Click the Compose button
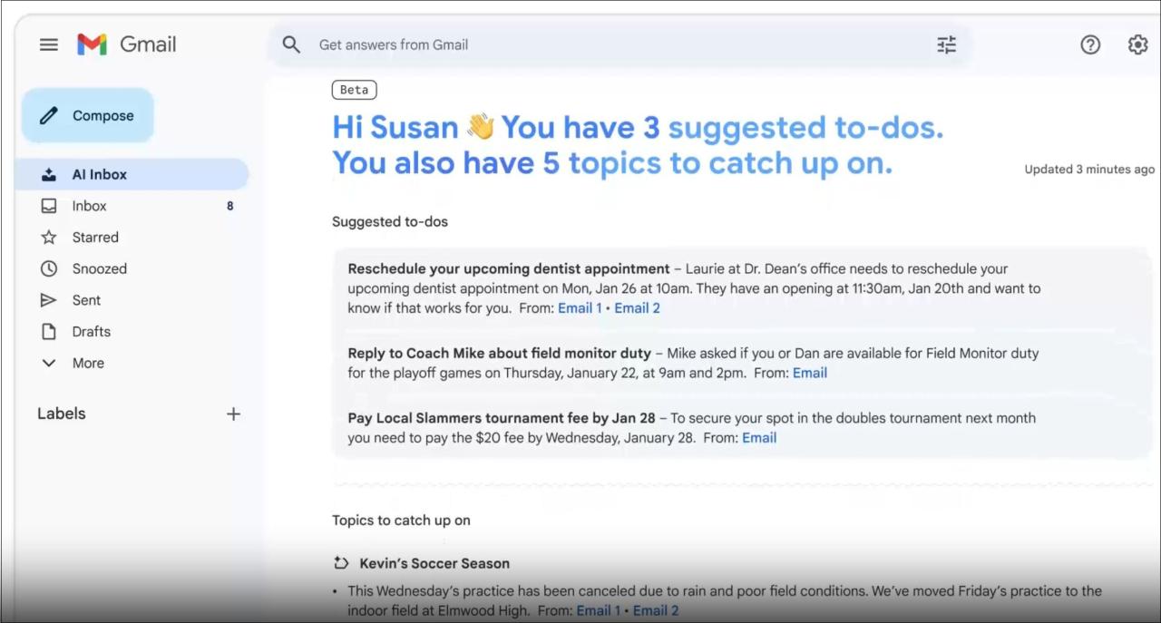Image resolution: width=1161 pixels, height=623 pixels. pos(87,115)
